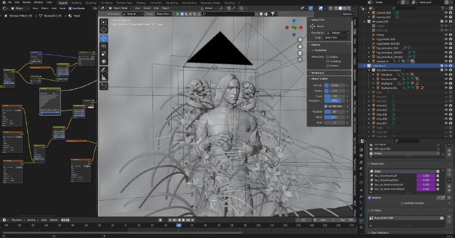Viewport: 455px width, 238px height.
Task: Hide Collection 3 with its eye icon
Action: click(x=446, y=66)
